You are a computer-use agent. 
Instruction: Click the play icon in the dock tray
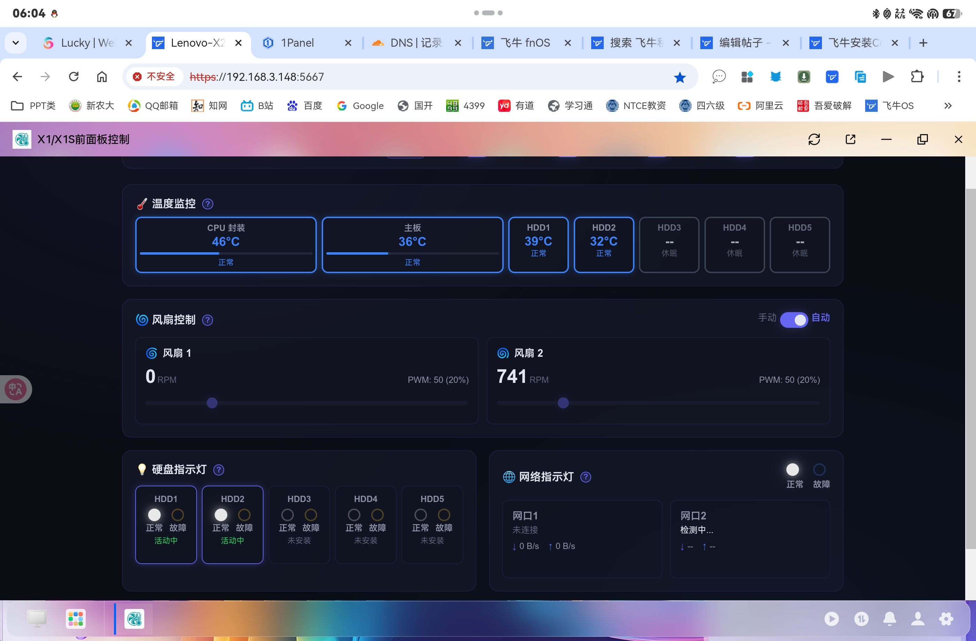coord(832,619)
